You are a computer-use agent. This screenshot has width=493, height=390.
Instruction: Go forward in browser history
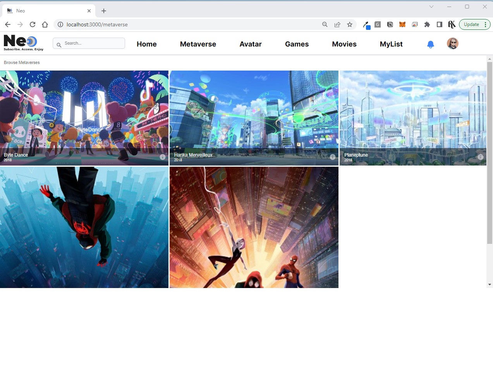20,24
